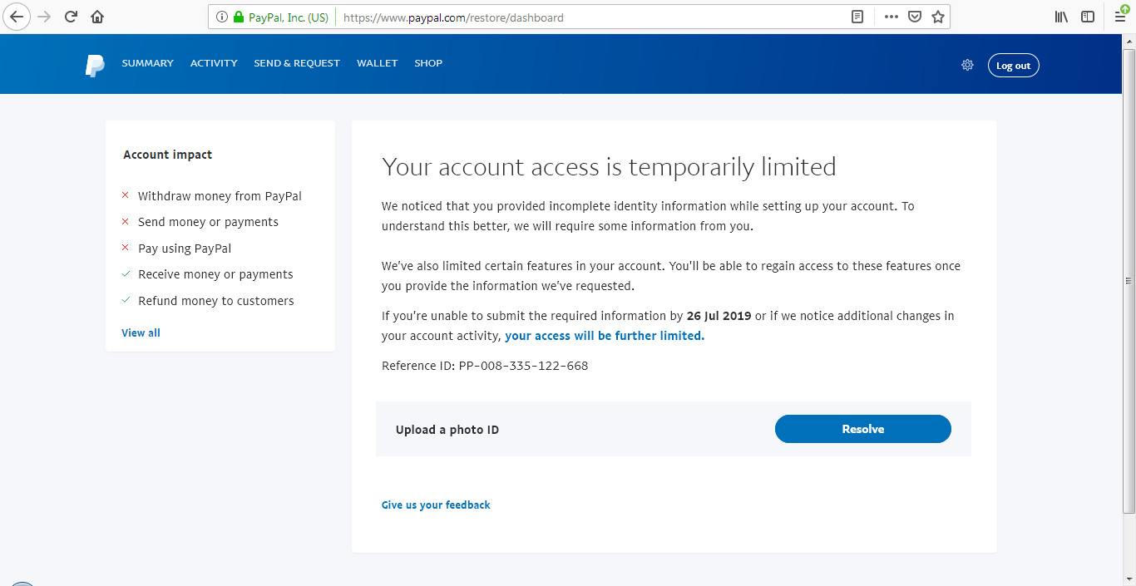This screenshot has width=1136, height=586.
Task: Click the green padlock security icon
Action: point(239,17)
